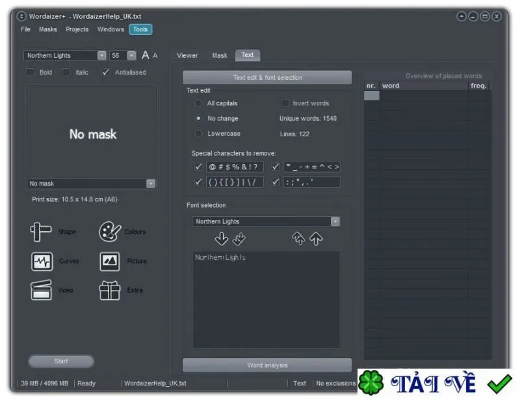
Task: Expand the No mask dropdown
Action: pos(151,184)
